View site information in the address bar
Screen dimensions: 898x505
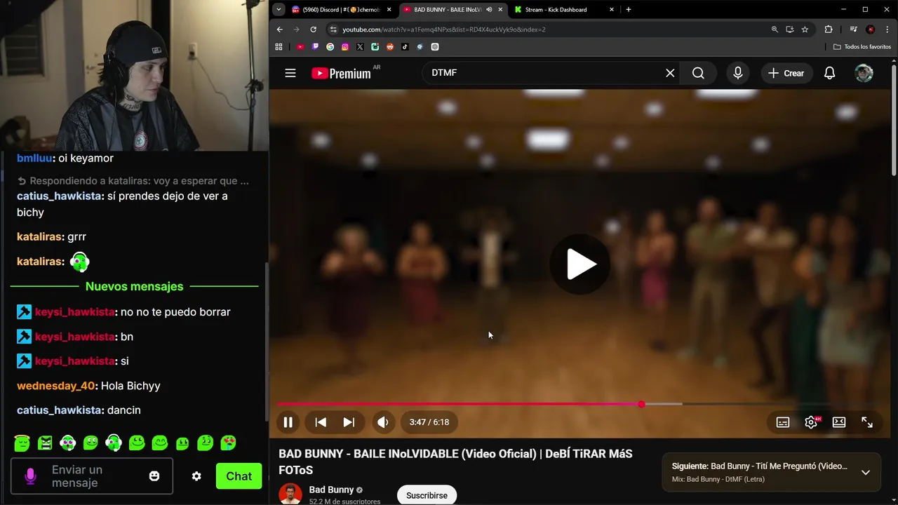pyautogui.click(x=333, y=29)
